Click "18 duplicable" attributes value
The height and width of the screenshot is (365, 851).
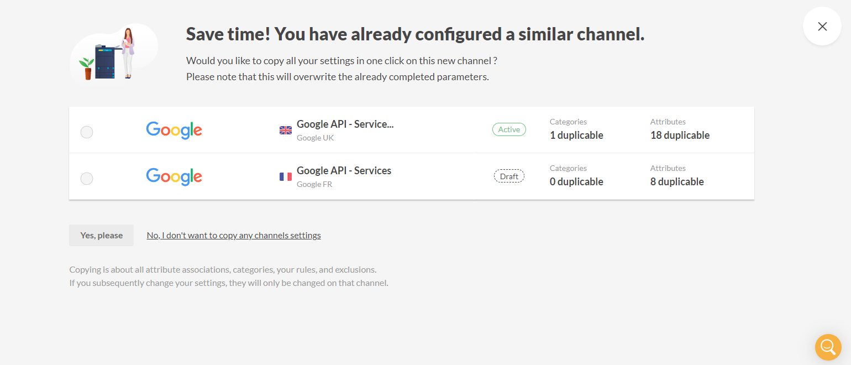[680, 135]
